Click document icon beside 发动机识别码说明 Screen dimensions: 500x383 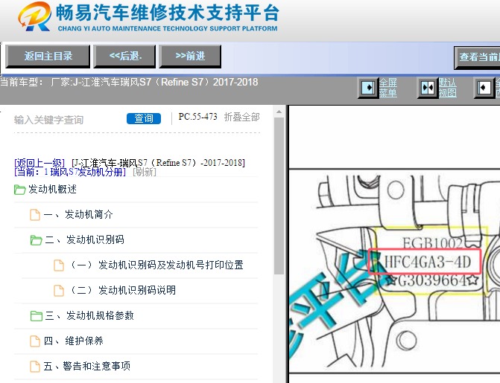59,290
